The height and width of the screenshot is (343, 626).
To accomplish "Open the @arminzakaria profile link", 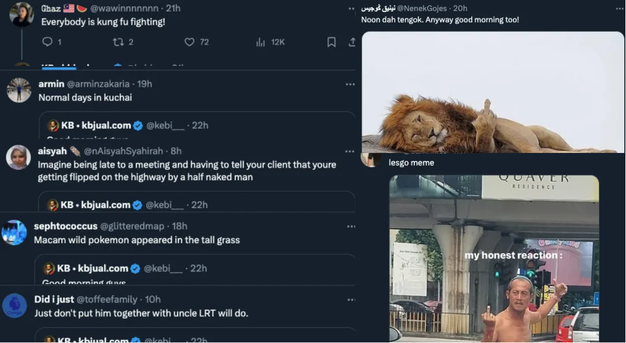I will point(104,84).
